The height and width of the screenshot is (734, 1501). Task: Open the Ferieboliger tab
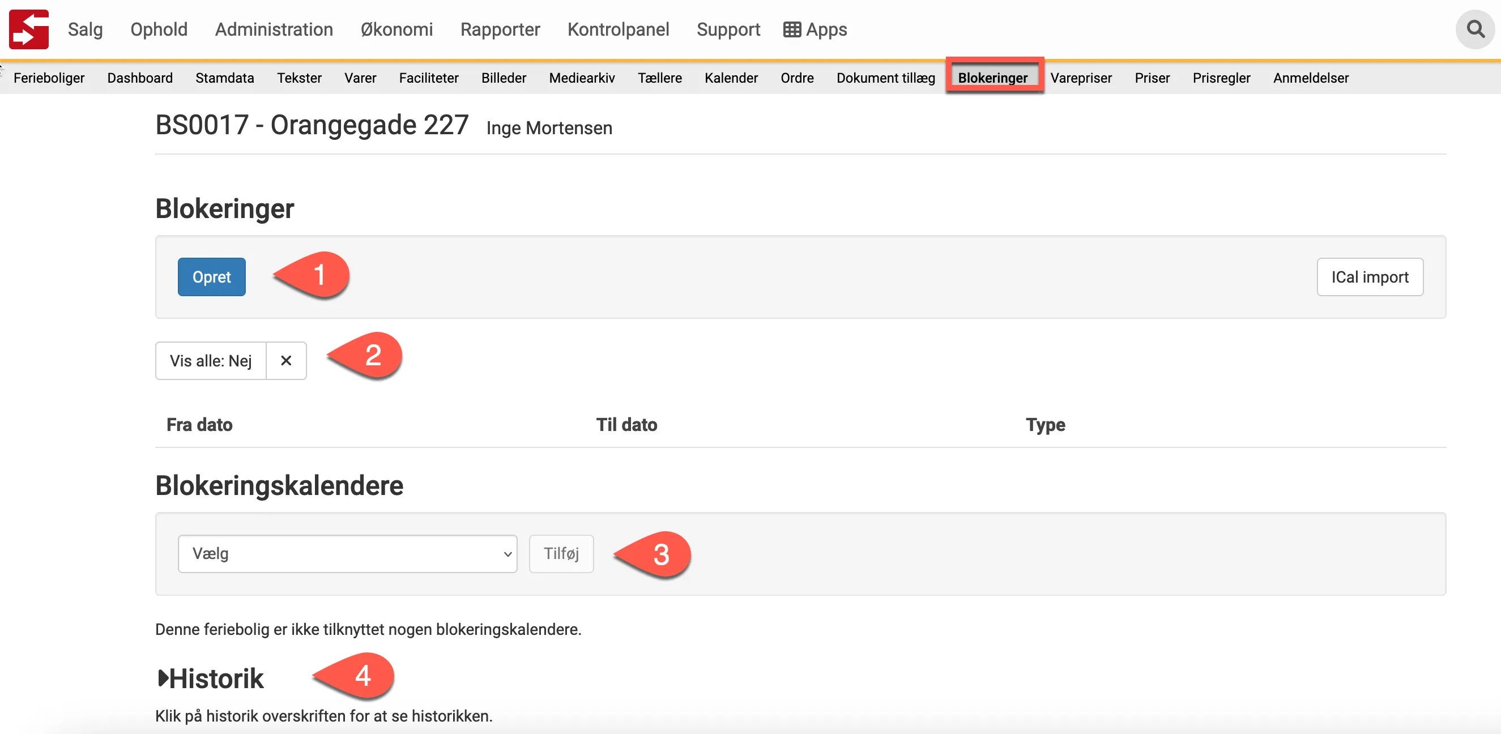point(49,78)
